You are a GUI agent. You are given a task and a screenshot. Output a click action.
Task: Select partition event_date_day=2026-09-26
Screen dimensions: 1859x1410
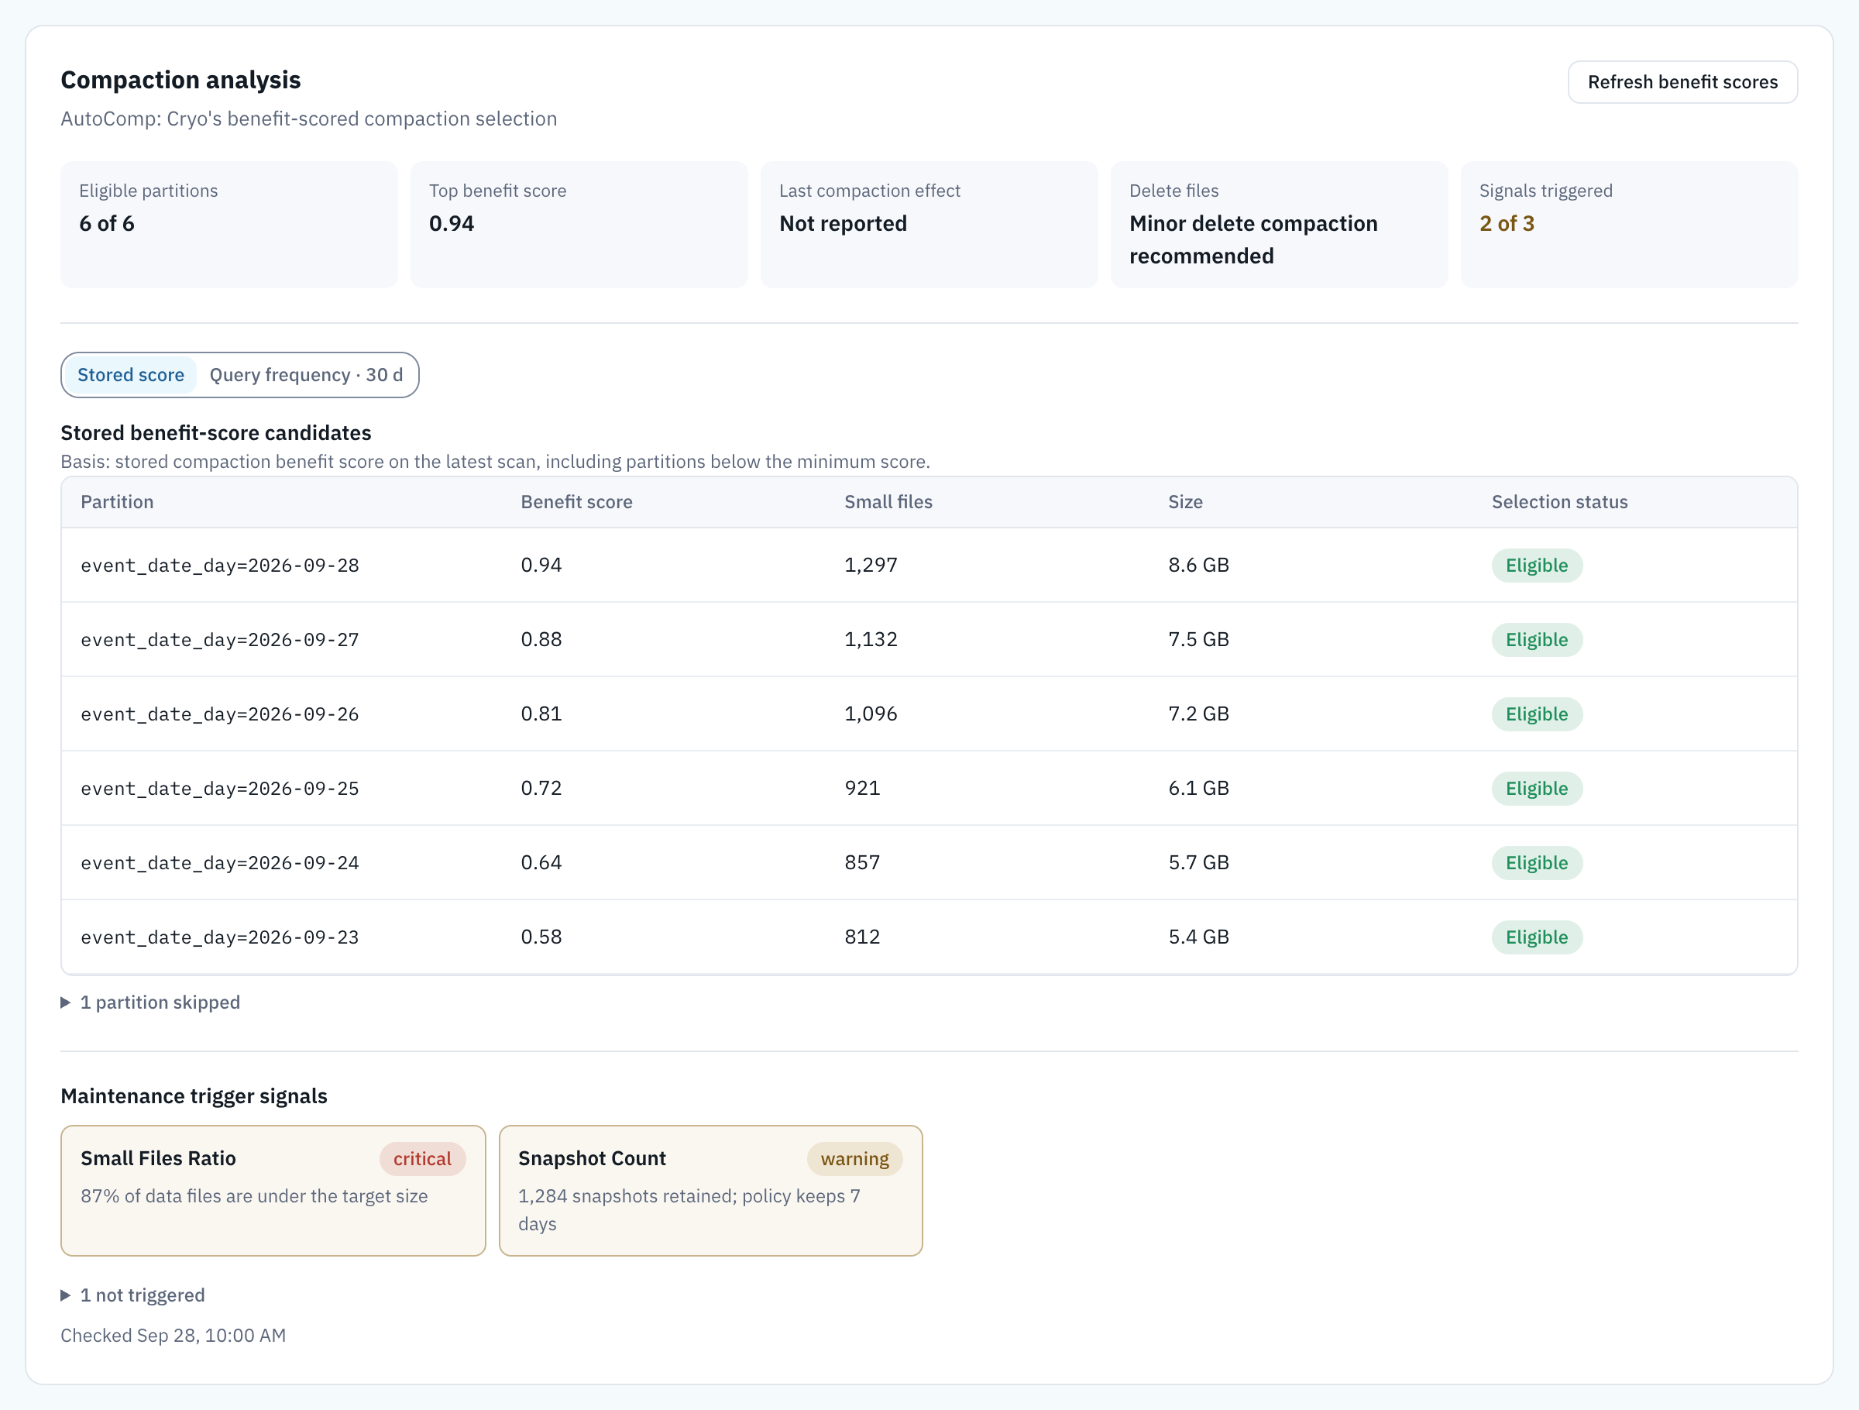pyautogui.click(x=219, y=714)
